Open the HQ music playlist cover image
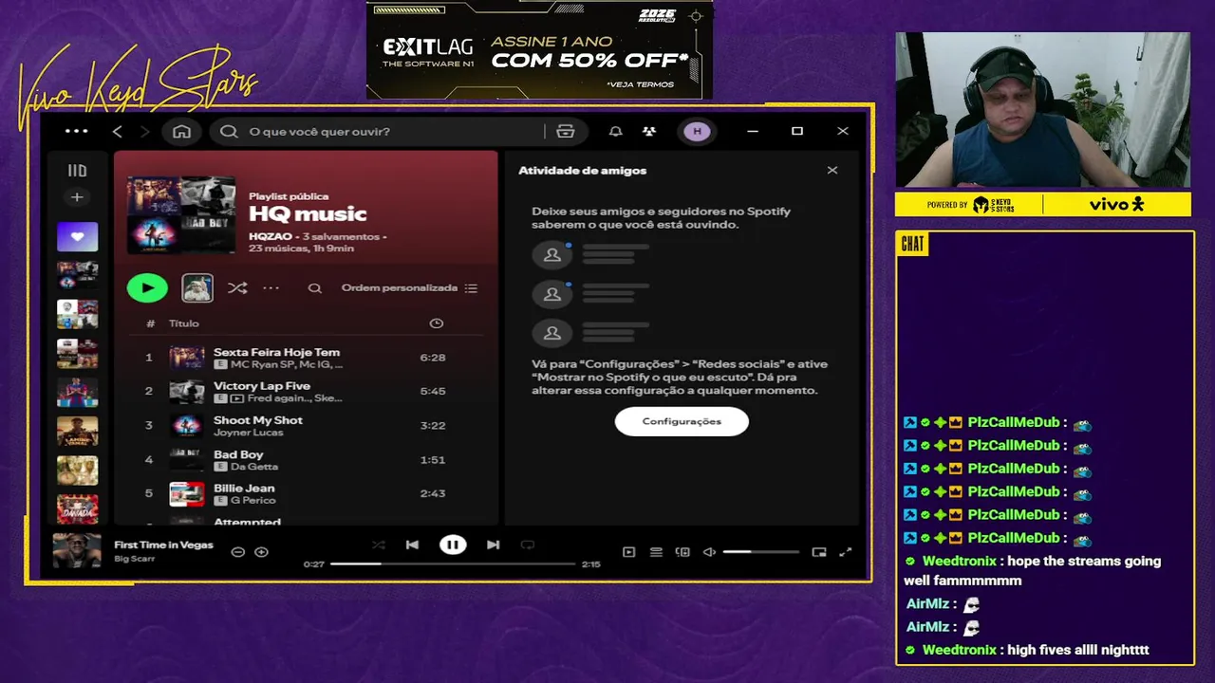This screenshot has height=683, width=1215. pyautogui.click(x=181, y=214)
